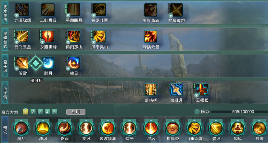Screen dimensions: 268x143
Task: Select the 玉虹贯日 skill icon
Action: tap(48, 10)
